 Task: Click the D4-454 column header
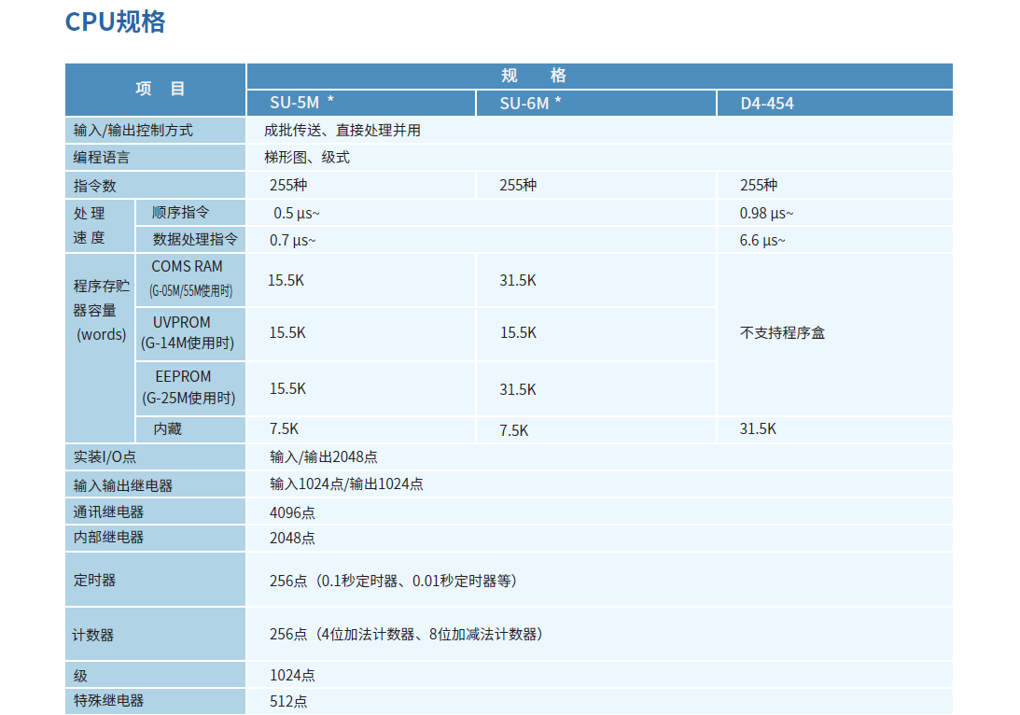[767, 104]
